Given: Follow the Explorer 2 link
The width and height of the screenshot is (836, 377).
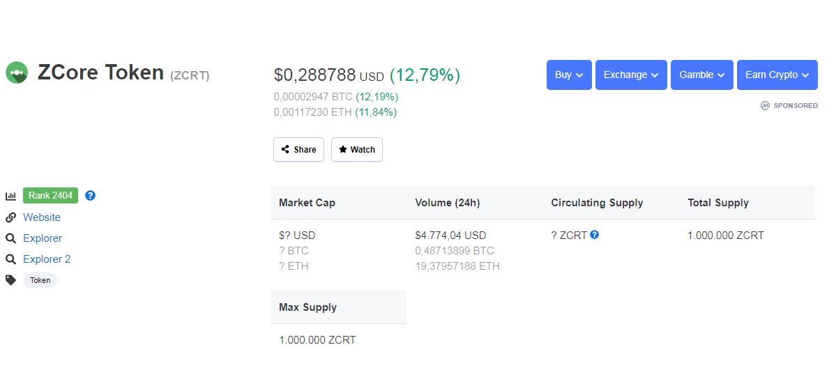Looking at the screenshot, I should 47,259.
